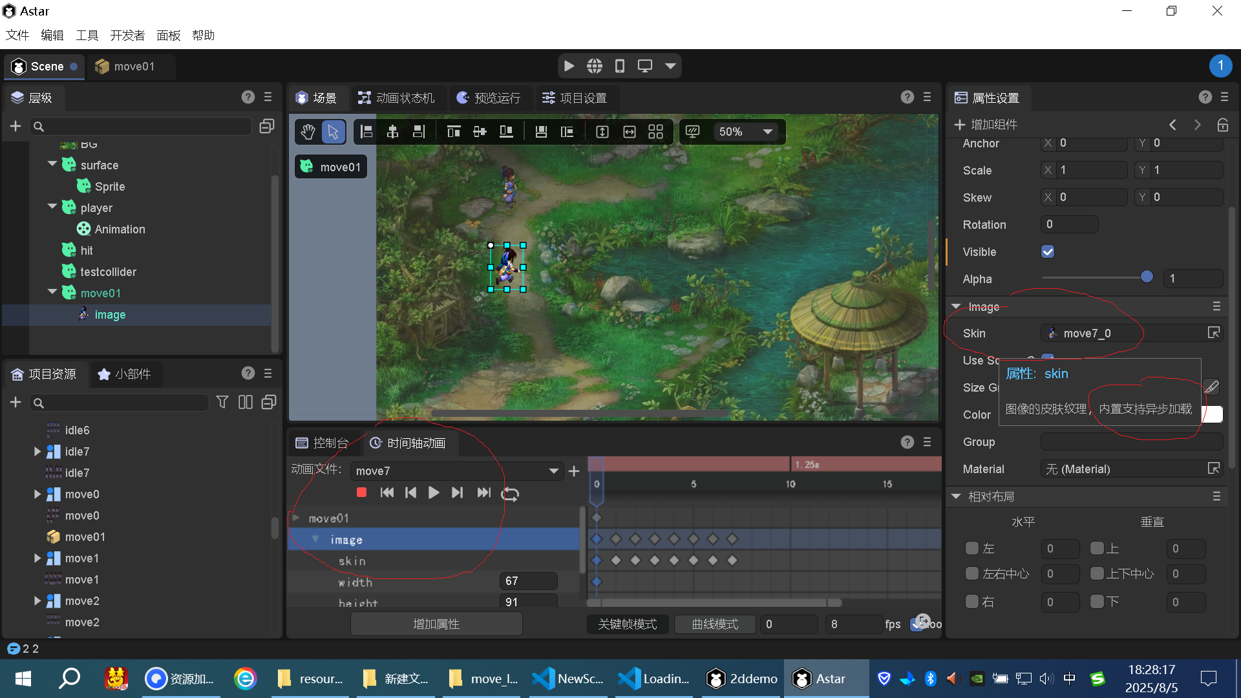This screenshot has width=1241, height=698.
Task: Enable the 左 layout checkbox
Action: tap(971, 548)
